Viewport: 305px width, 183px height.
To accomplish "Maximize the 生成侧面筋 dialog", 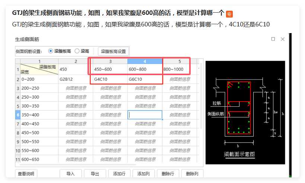I will pos(273,39).
